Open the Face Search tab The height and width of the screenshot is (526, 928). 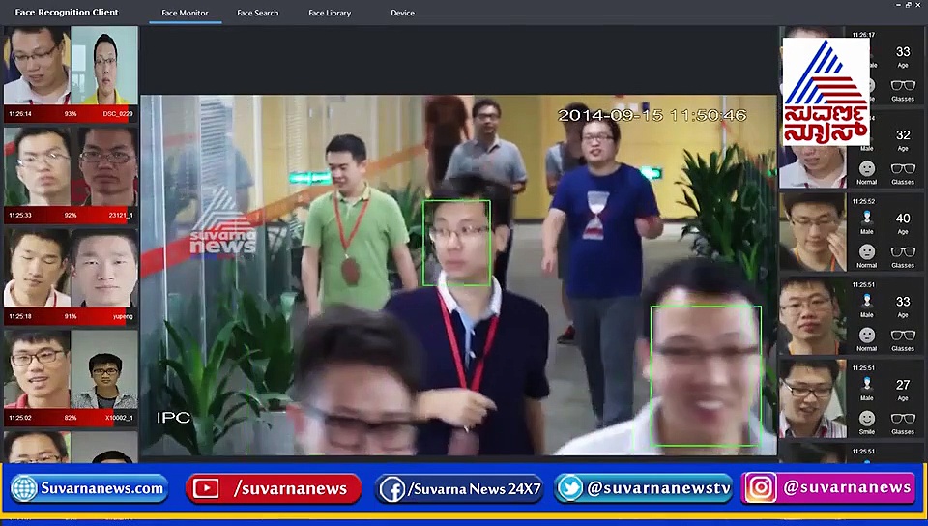pos(257,13)
